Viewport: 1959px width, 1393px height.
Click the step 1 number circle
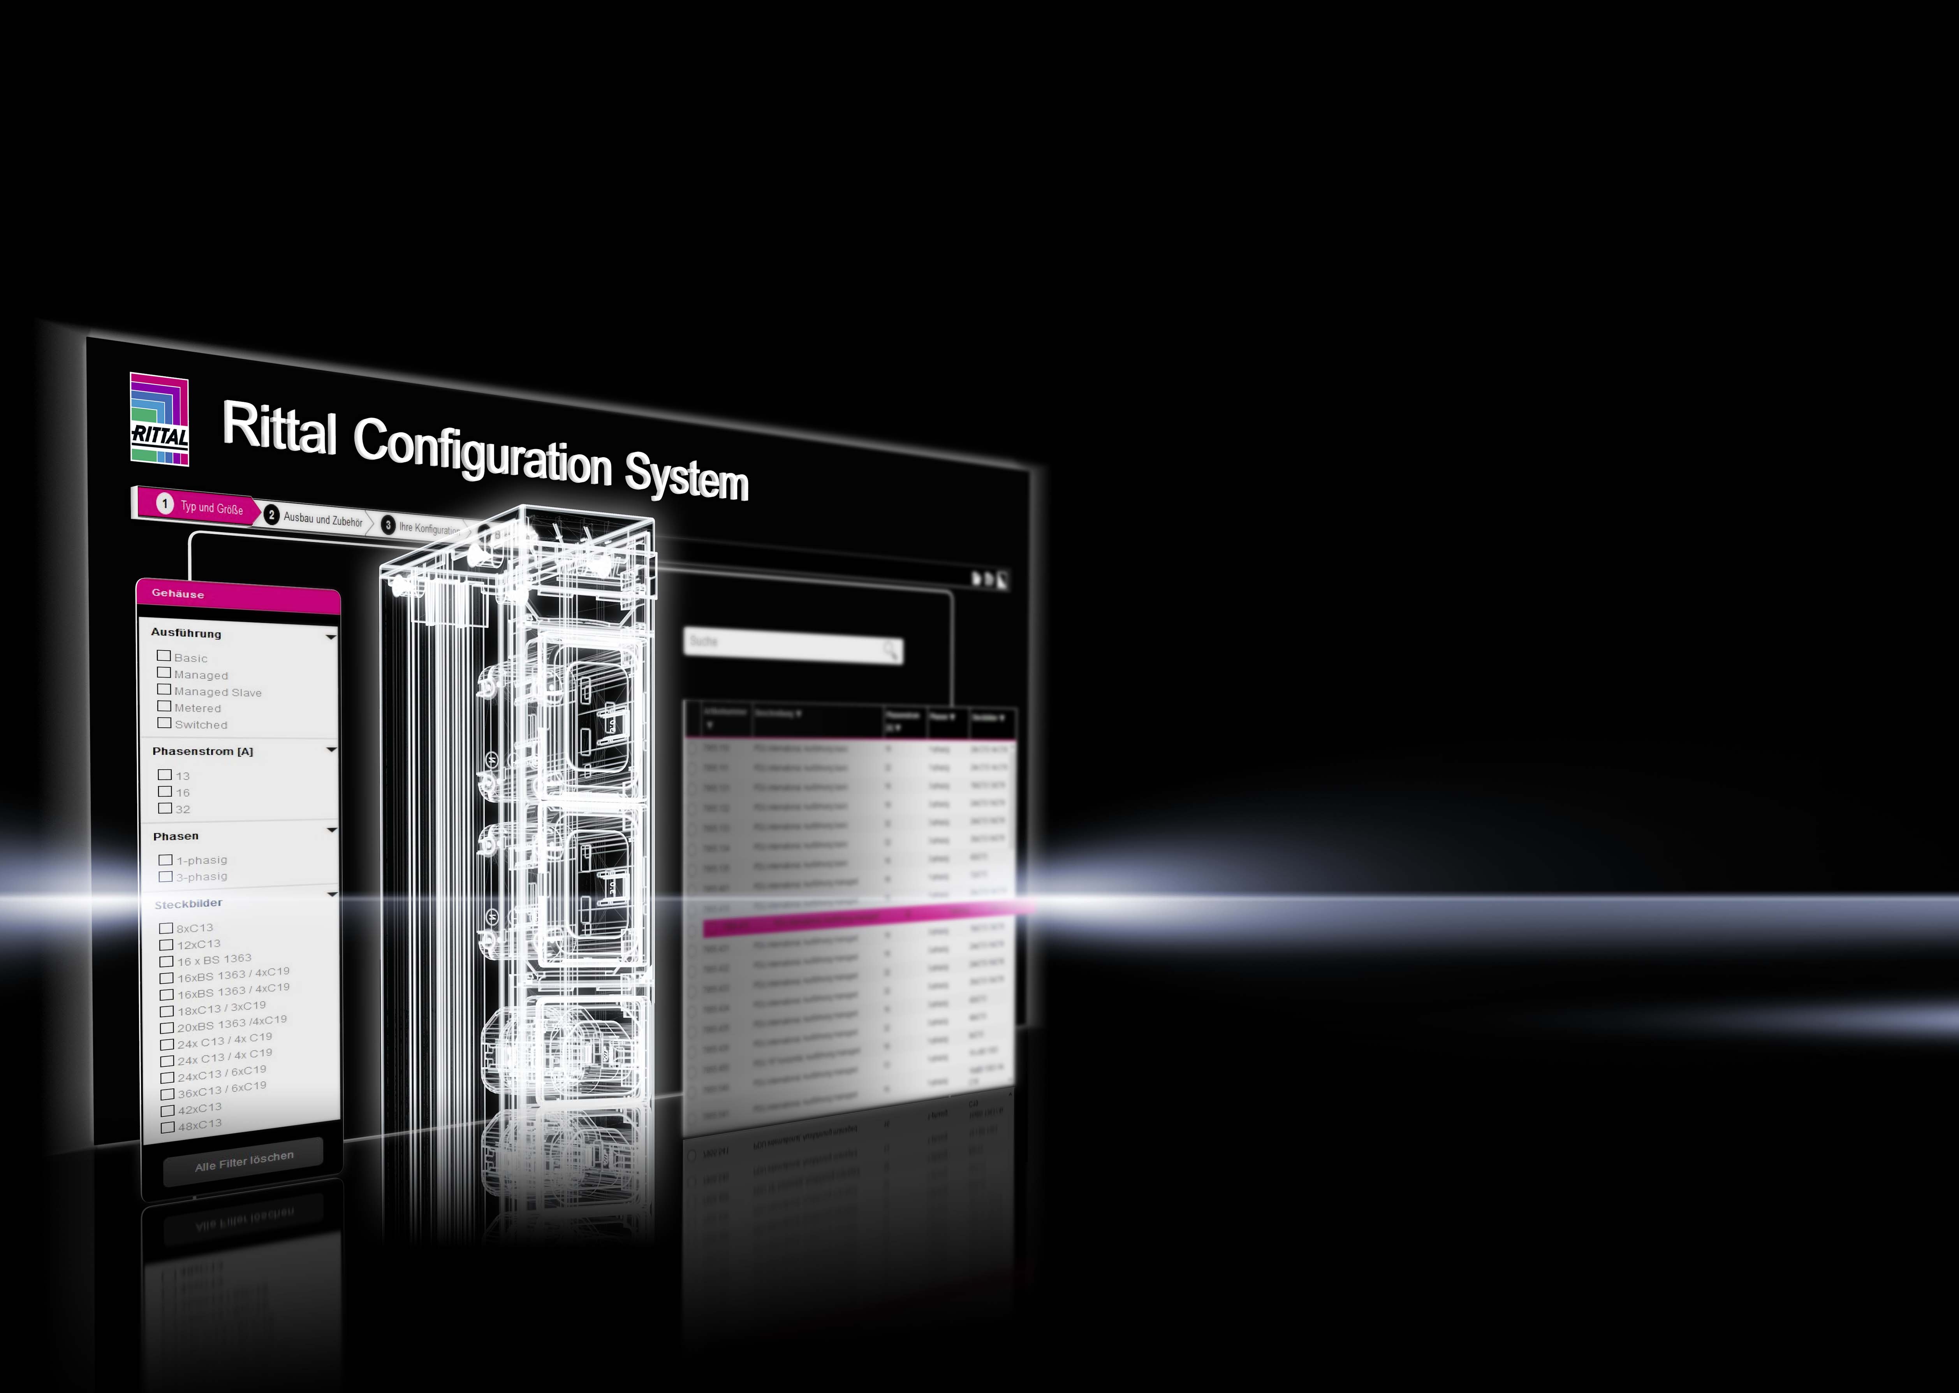tap(165, 504)
